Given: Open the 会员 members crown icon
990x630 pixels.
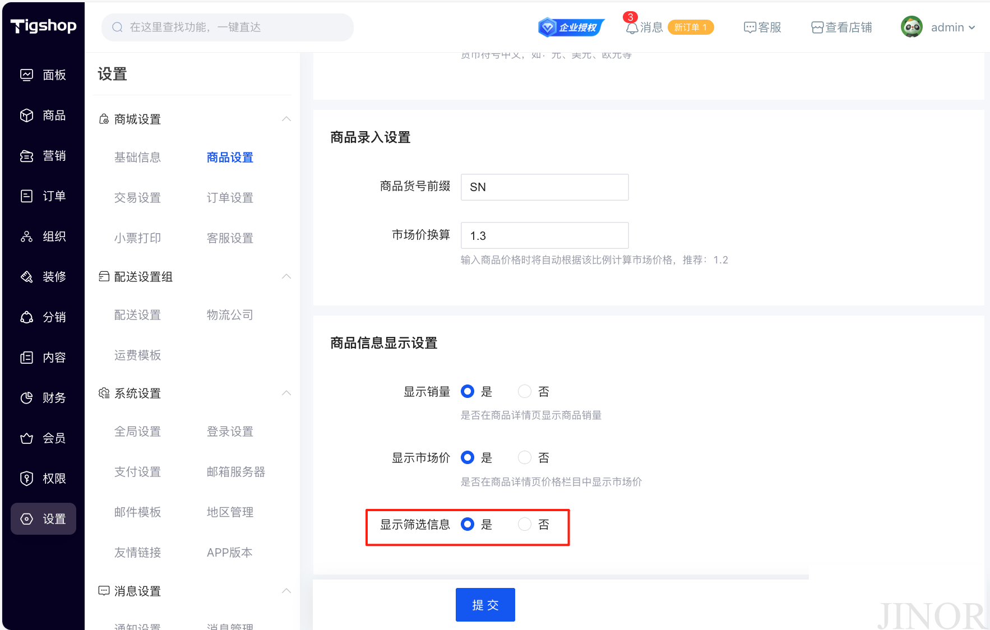Looking at the screenshot, I should pyautogui.click(x=26, y=438).
